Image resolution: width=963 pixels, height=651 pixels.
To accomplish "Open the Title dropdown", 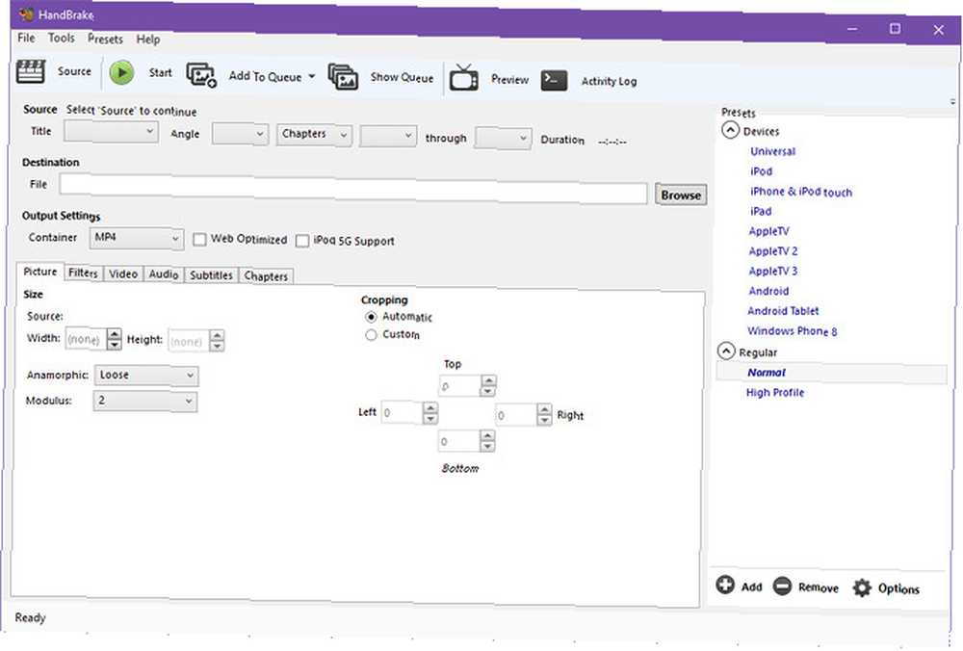I will click(111, 131).
